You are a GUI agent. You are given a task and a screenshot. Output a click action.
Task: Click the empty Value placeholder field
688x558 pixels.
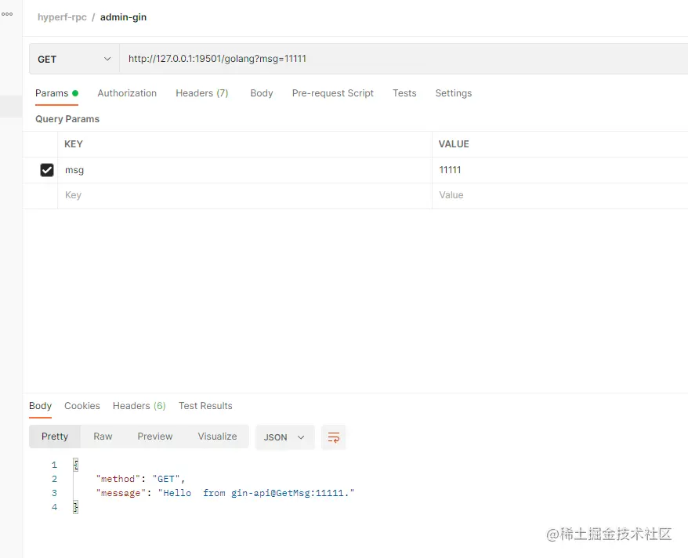tap(559, 196)
